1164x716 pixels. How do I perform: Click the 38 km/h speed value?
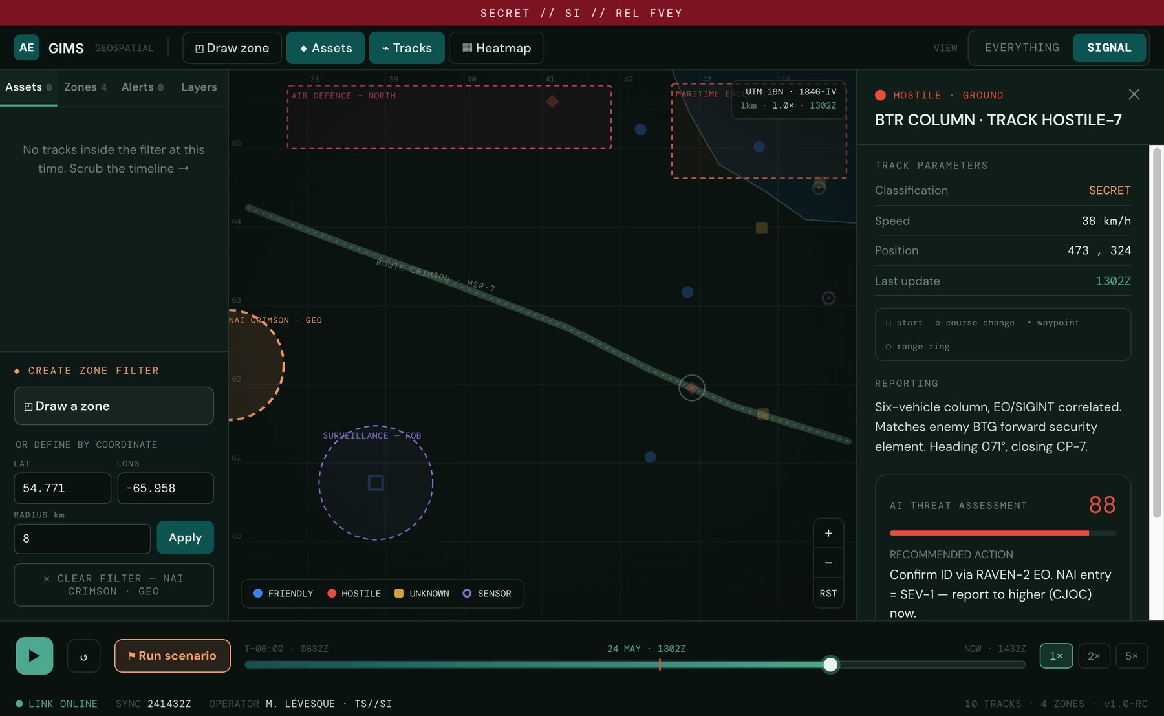tap(1106, 221)
